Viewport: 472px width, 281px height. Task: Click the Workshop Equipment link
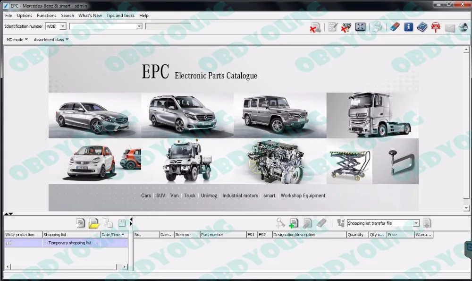coord(303,196)
